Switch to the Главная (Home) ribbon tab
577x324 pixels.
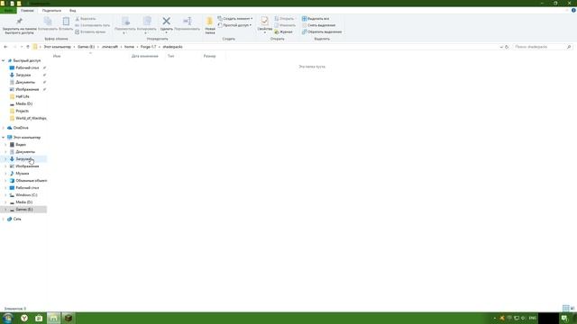tap(27, 11)
